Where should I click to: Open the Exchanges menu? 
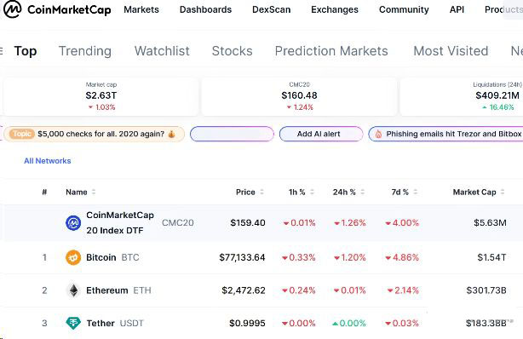(335, 9)
